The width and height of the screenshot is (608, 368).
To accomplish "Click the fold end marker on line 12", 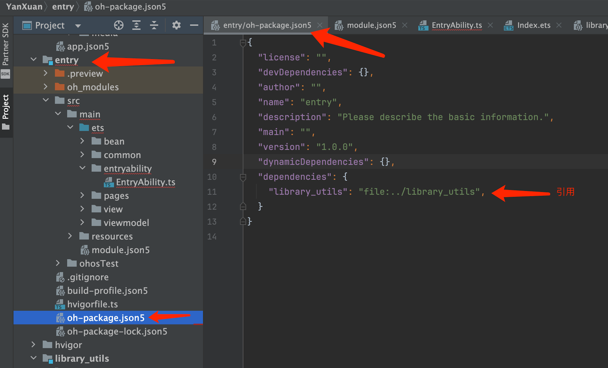I will click(243, 206).
